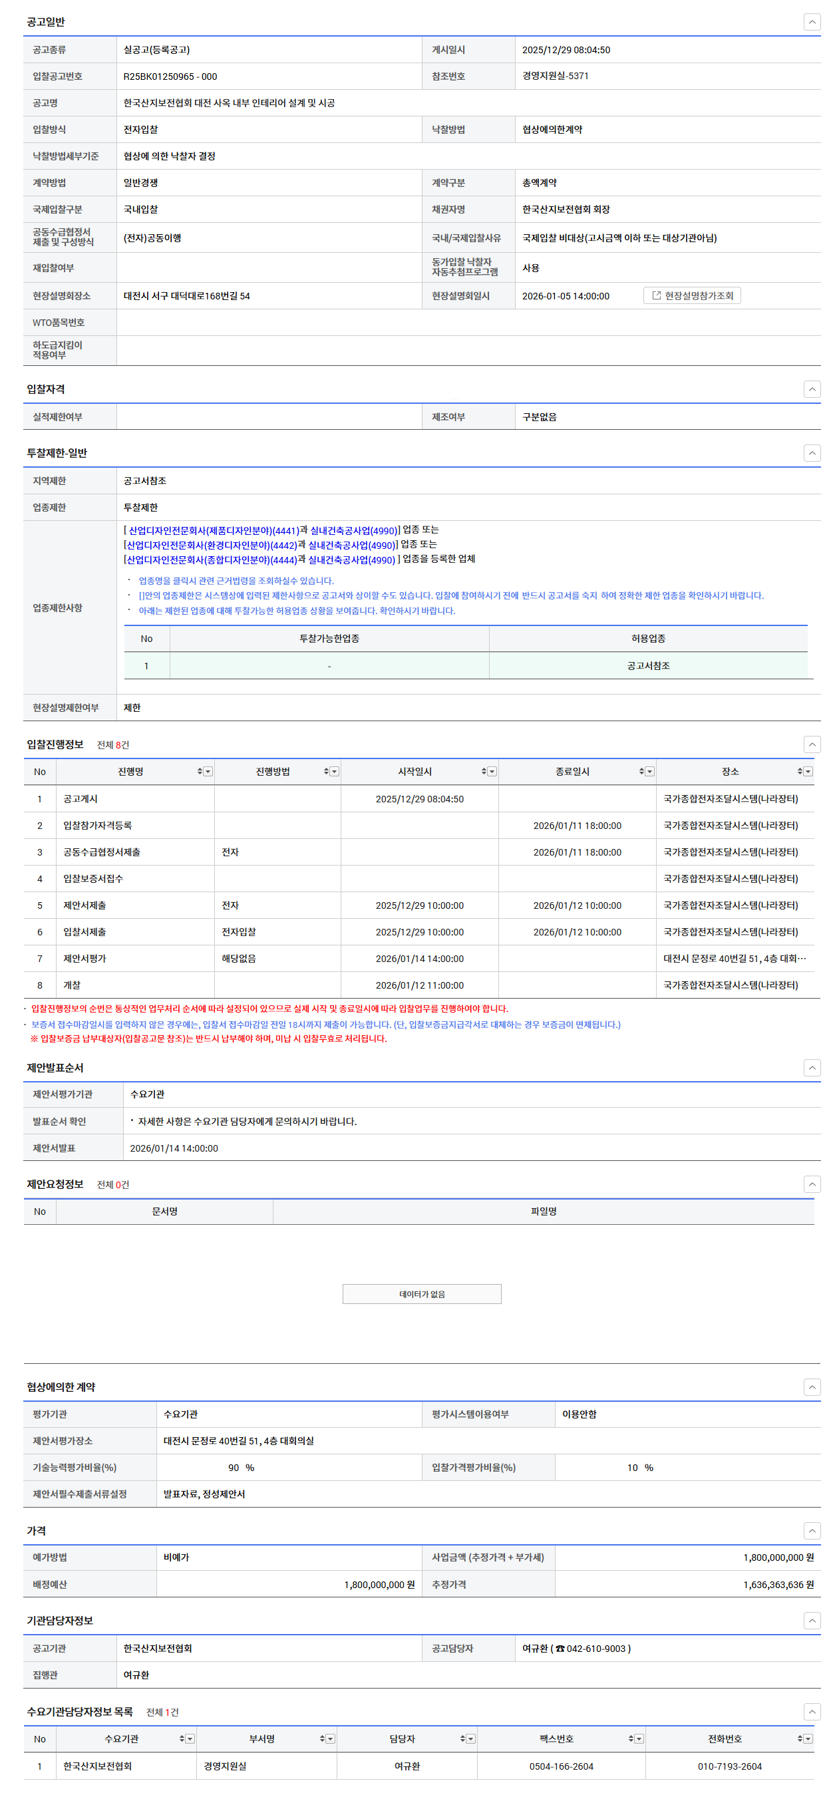Screen dimensions: 837x1797
Task: Open 산업디자인전문회사(제품디자인분야)(4441) link
Action: pos(214,531)
